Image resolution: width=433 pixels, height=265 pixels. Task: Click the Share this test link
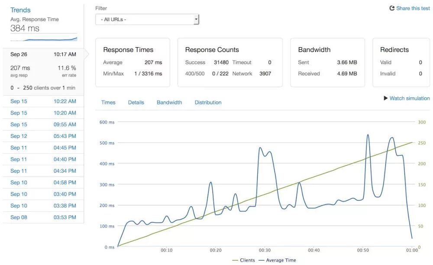tap(413, 8)
